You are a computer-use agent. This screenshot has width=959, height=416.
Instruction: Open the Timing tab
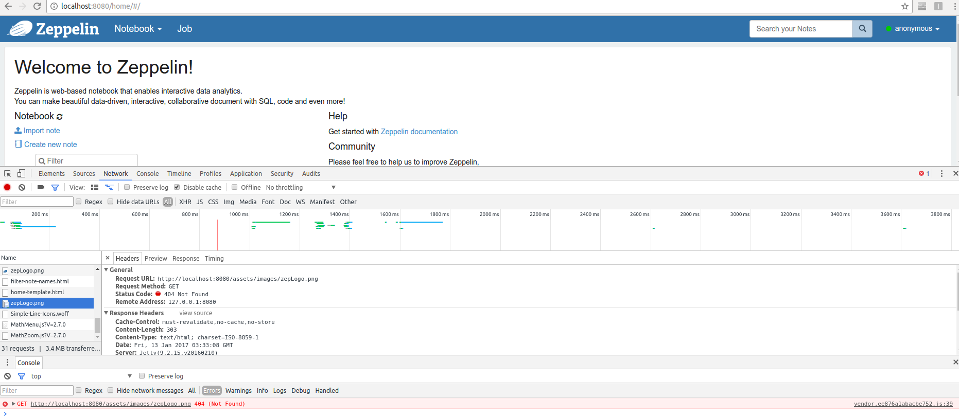coord(214,258)
